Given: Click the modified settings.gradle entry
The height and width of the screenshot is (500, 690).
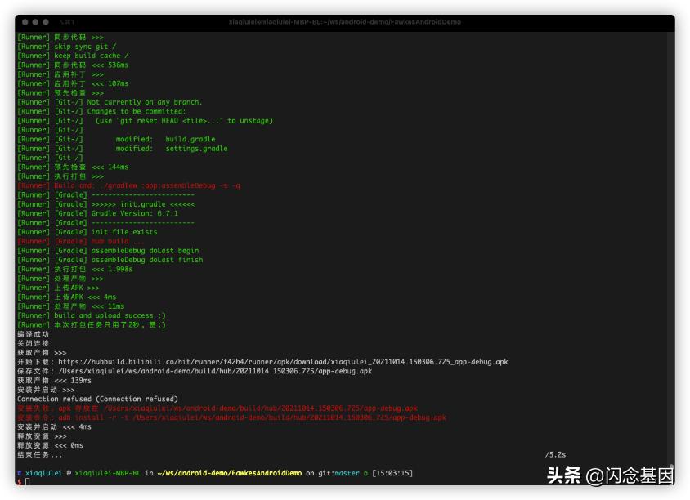Looking at the screenshot, I should click(x=171, y=149).
